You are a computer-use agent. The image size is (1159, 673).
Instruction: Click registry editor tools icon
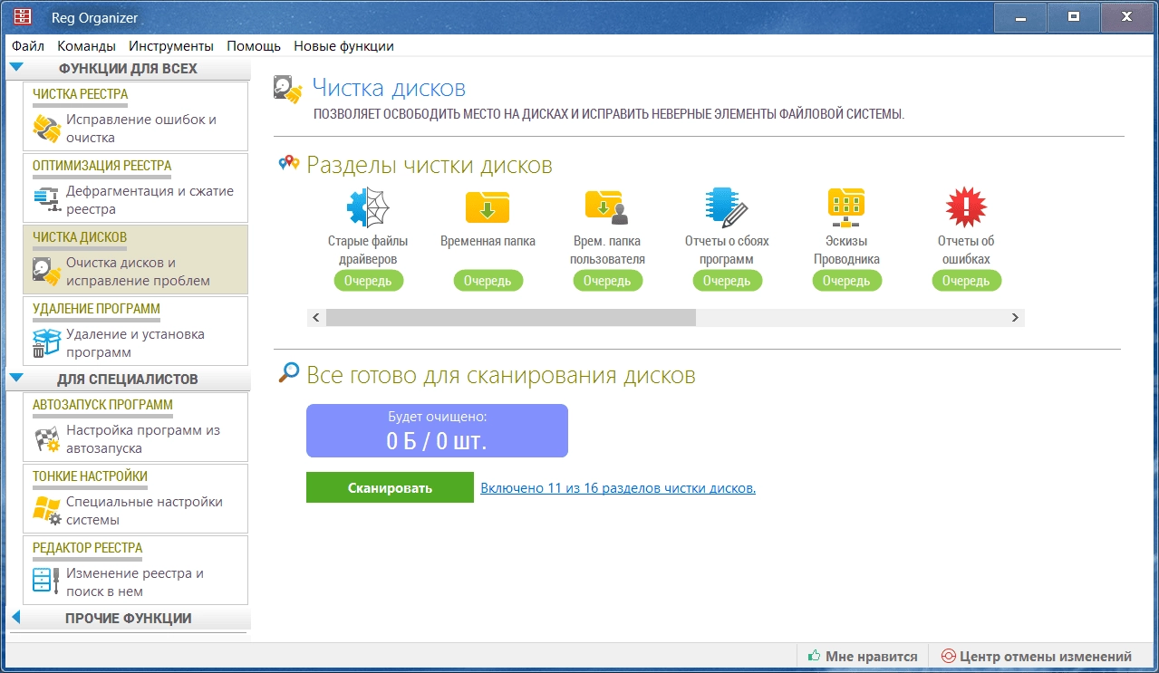click(x=46, y=581)
